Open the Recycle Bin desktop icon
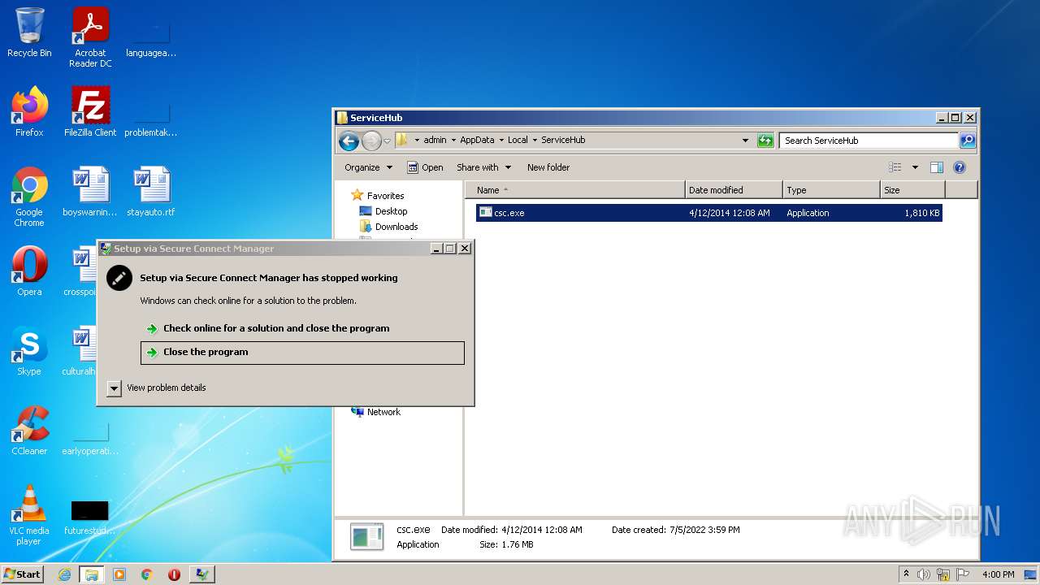1040x585 pixels. coord(29,32)
